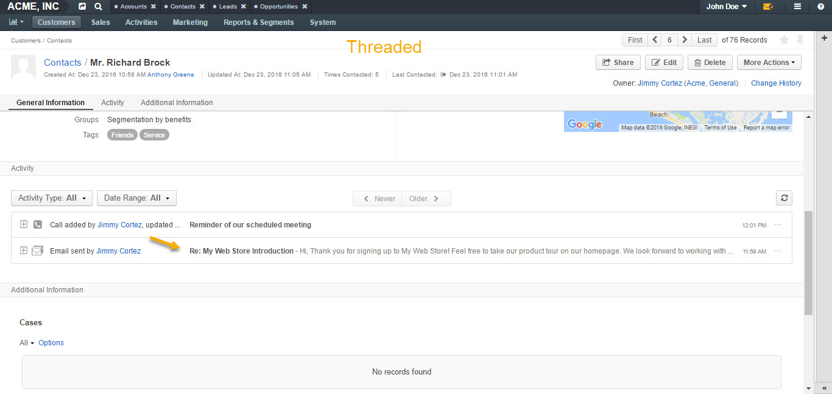Mark page as favorite with star icon
The width and height of the screenshot is (832, 394).
pyautogui.click(x=784, y=40)
